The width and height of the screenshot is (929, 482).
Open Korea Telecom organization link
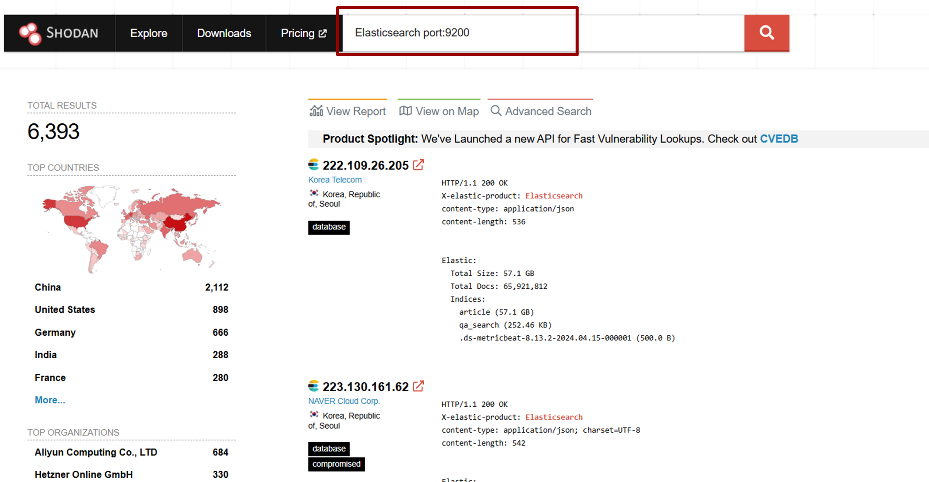(x=335, y=180)
